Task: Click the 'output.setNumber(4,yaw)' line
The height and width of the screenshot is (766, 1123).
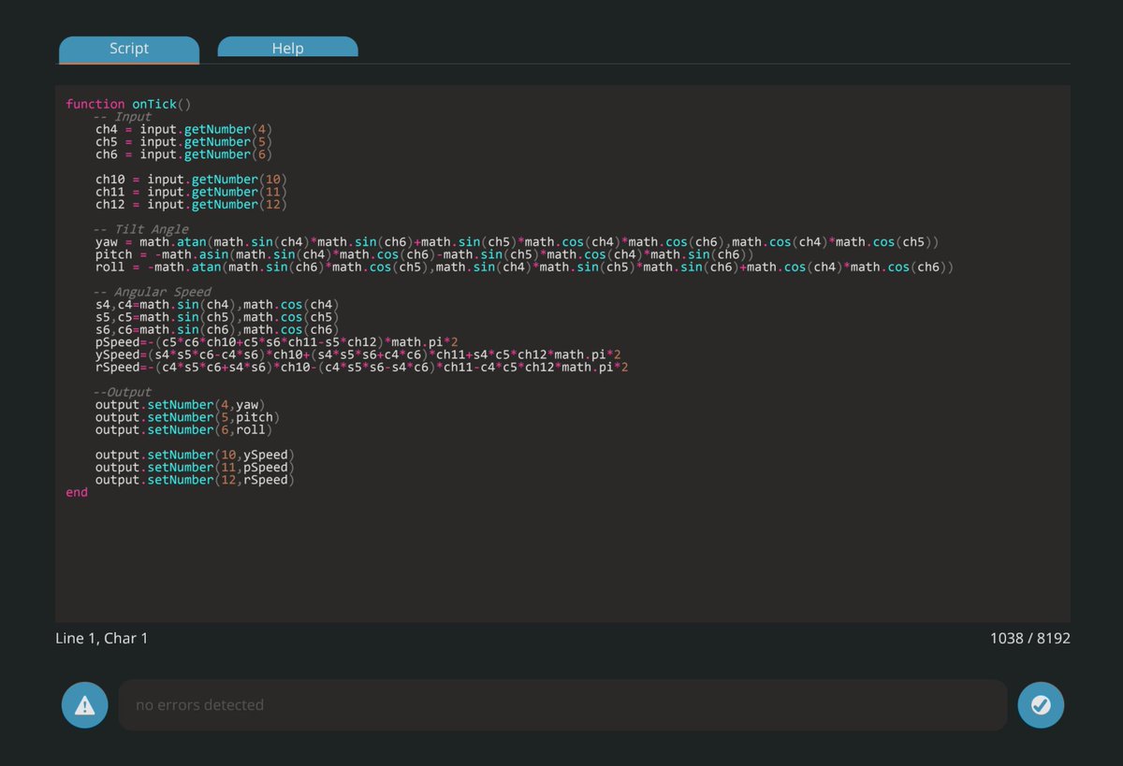Action: pos(181,405)
